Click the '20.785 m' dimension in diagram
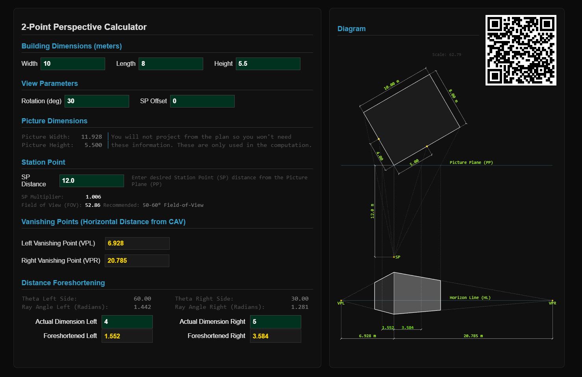Screen dimensions: 582x377 click(x=473, y=336)
